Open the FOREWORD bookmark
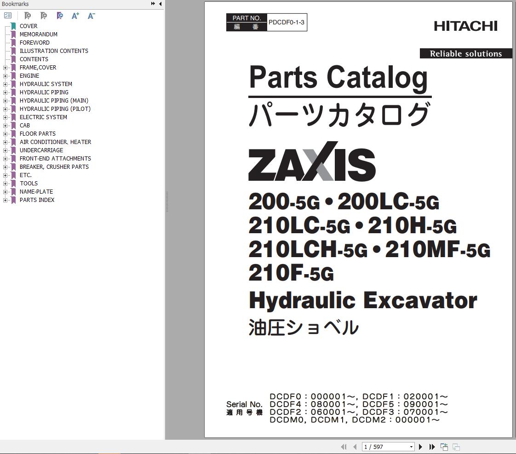The image size is (516, 454). [x=34, y=42]
